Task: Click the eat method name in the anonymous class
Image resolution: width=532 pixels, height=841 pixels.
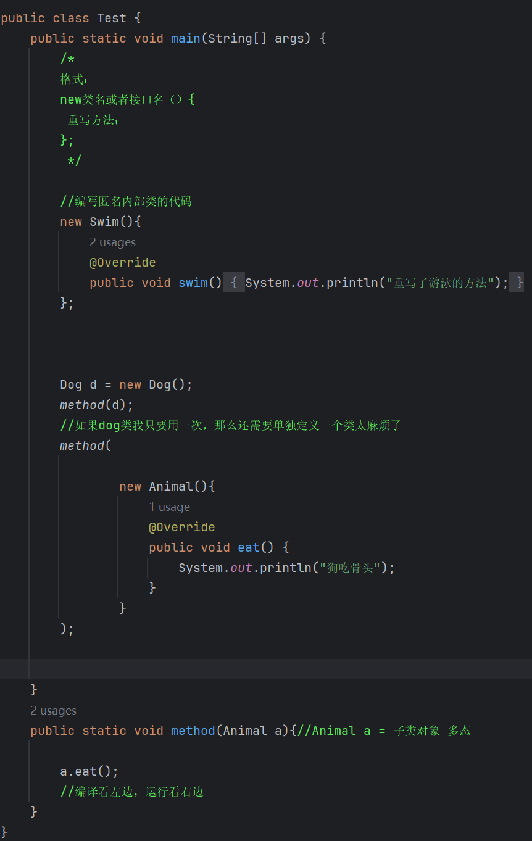Action: 248,547
